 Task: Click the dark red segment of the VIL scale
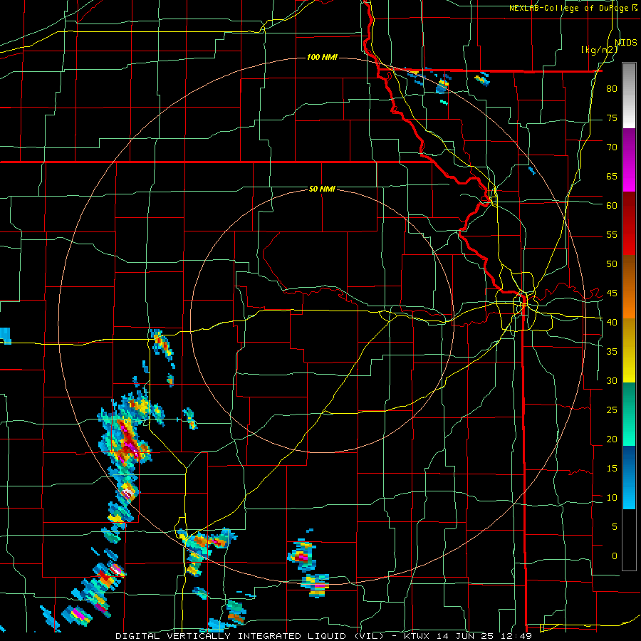629,224
